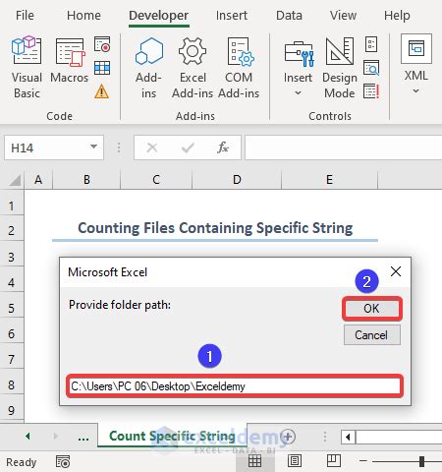
Task: Add a new sheet with plus button
Action: pos(288,437)
